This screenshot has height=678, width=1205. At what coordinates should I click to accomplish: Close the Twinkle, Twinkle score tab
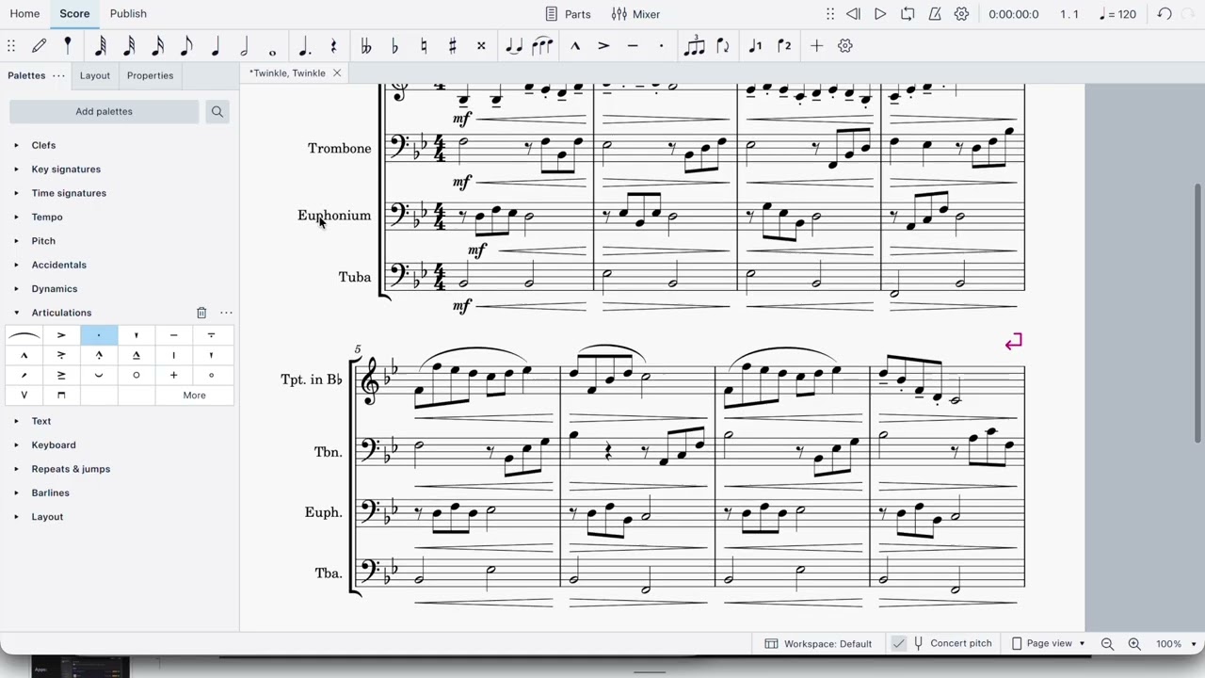point(336,73)
